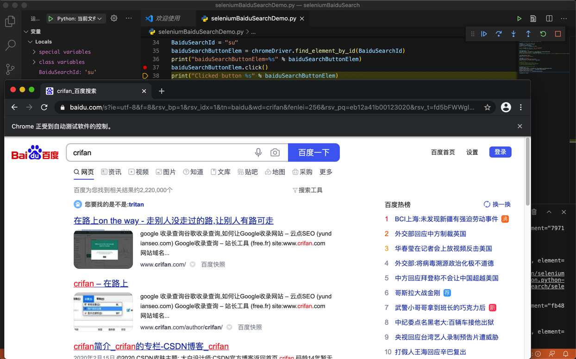Screen dimensions: 576x359
Task: Open Chrome profile avatar menu
Action: click(x=506, y=107)
